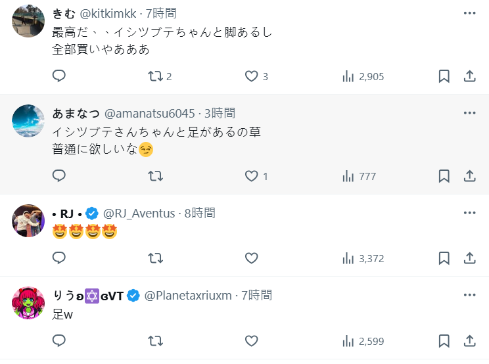Share the Planetaxriuxm tweet

click(469, 341)
